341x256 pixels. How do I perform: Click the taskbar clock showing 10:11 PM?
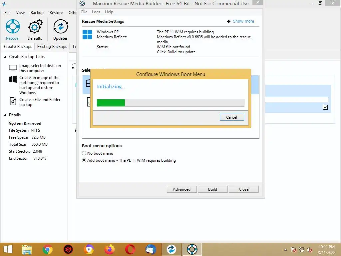(x=326, y=247)
